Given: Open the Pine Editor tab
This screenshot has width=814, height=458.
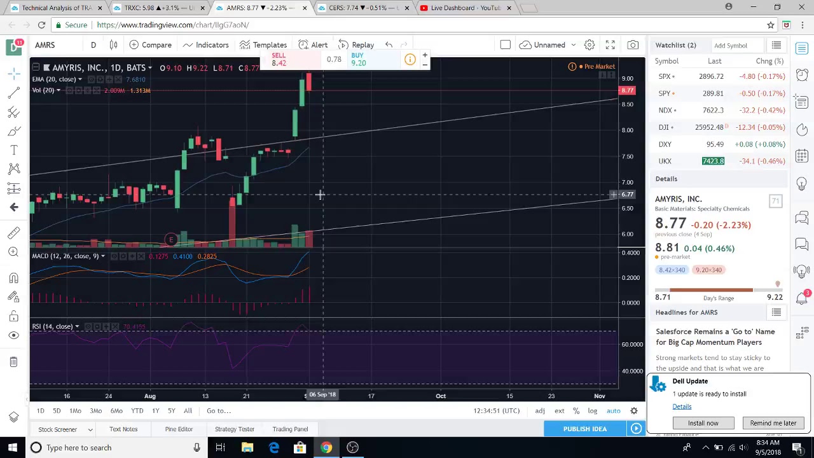Looking at the screenshot, I should (179, 429).
